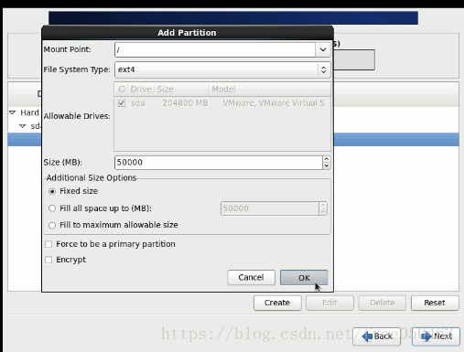
Task: Cancel the Add Partition dialog
Action: pyautogui.click(x=252, y=278)
